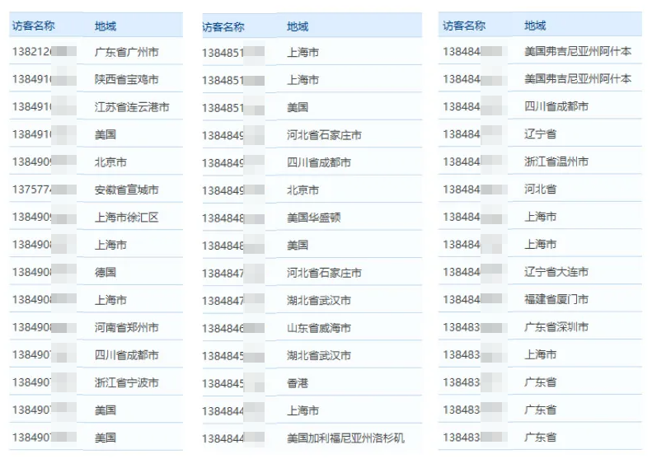Click the 陕西省宝鸡市 region entry
The image size is (652, 459).
pos(126,79)
